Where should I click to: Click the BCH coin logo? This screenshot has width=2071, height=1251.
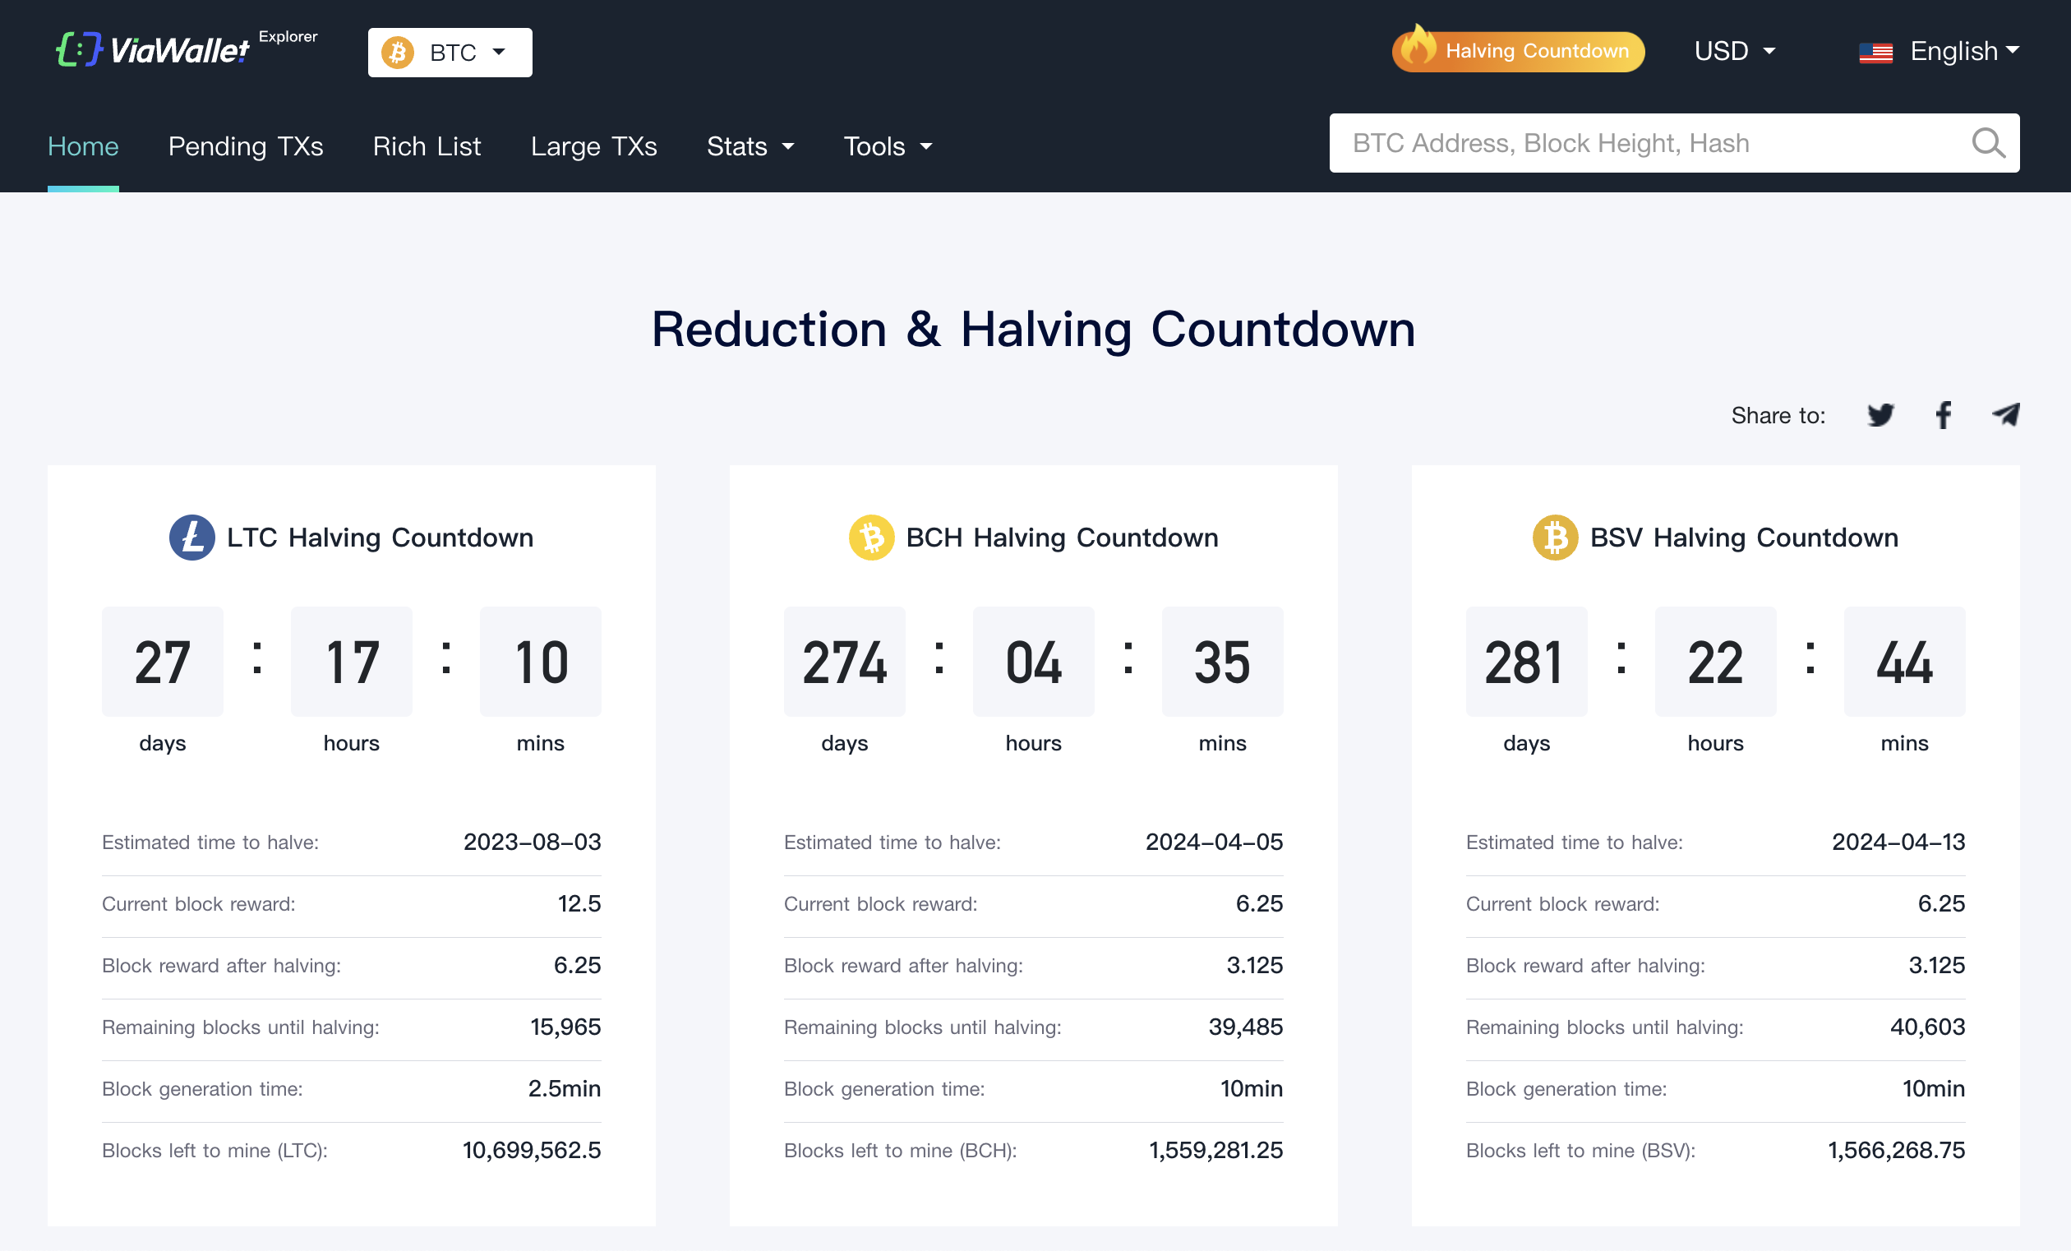tap(871, 538)
